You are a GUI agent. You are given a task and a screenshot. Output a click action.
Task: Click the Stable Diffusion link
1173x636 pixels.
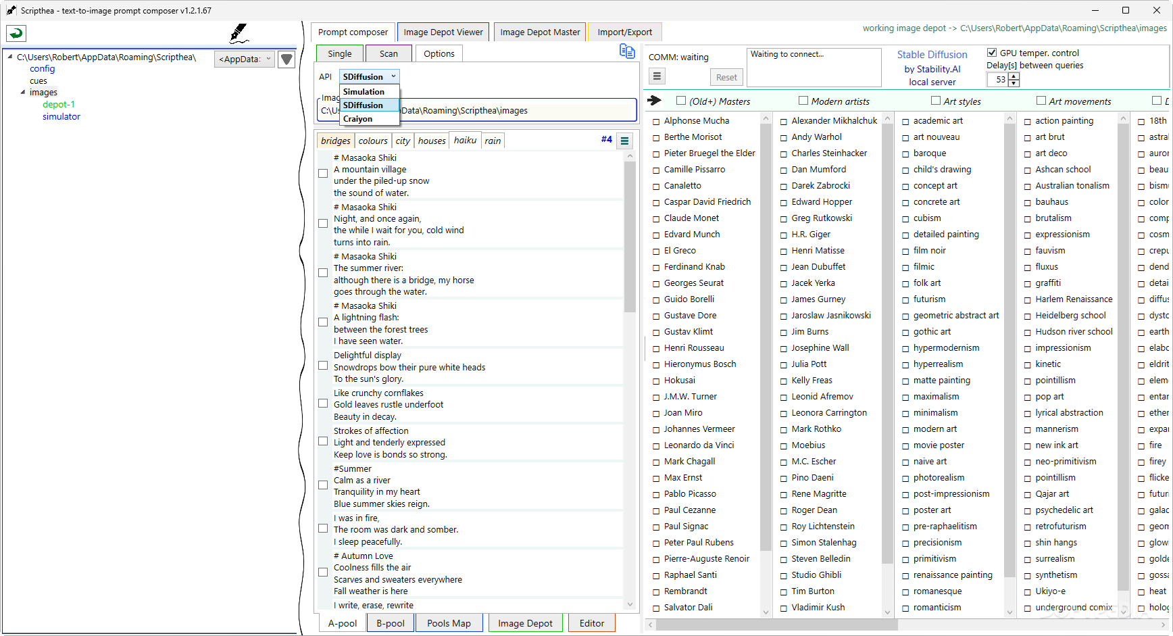tap(932, 55)
